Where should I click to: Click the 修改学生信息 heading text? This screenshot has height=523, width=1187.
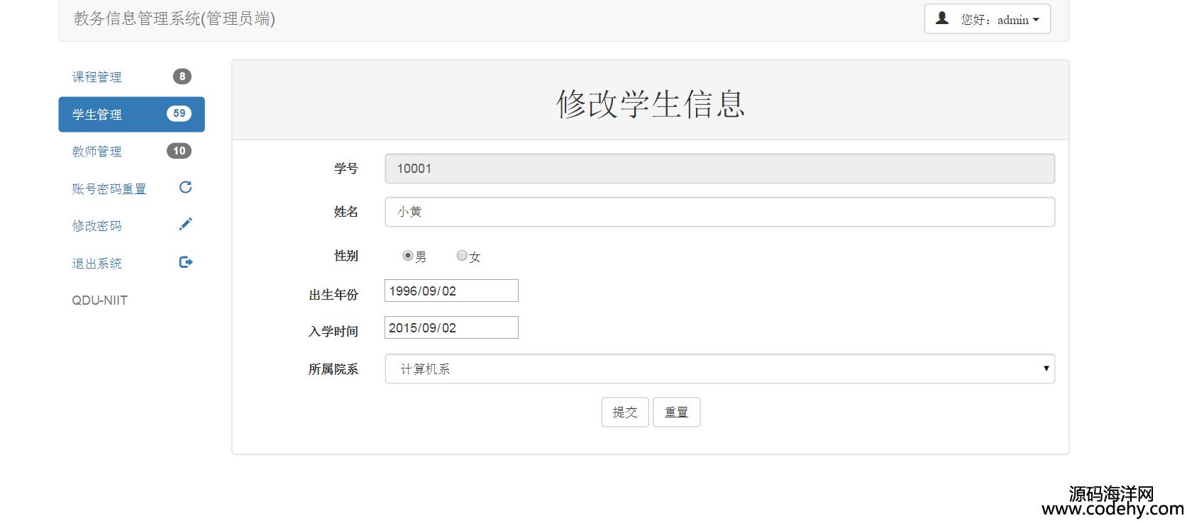coord(651,103)
